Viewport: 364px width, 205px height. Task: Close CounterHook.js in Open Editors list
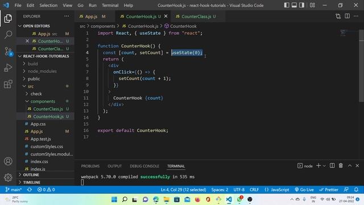click(27, 41)
